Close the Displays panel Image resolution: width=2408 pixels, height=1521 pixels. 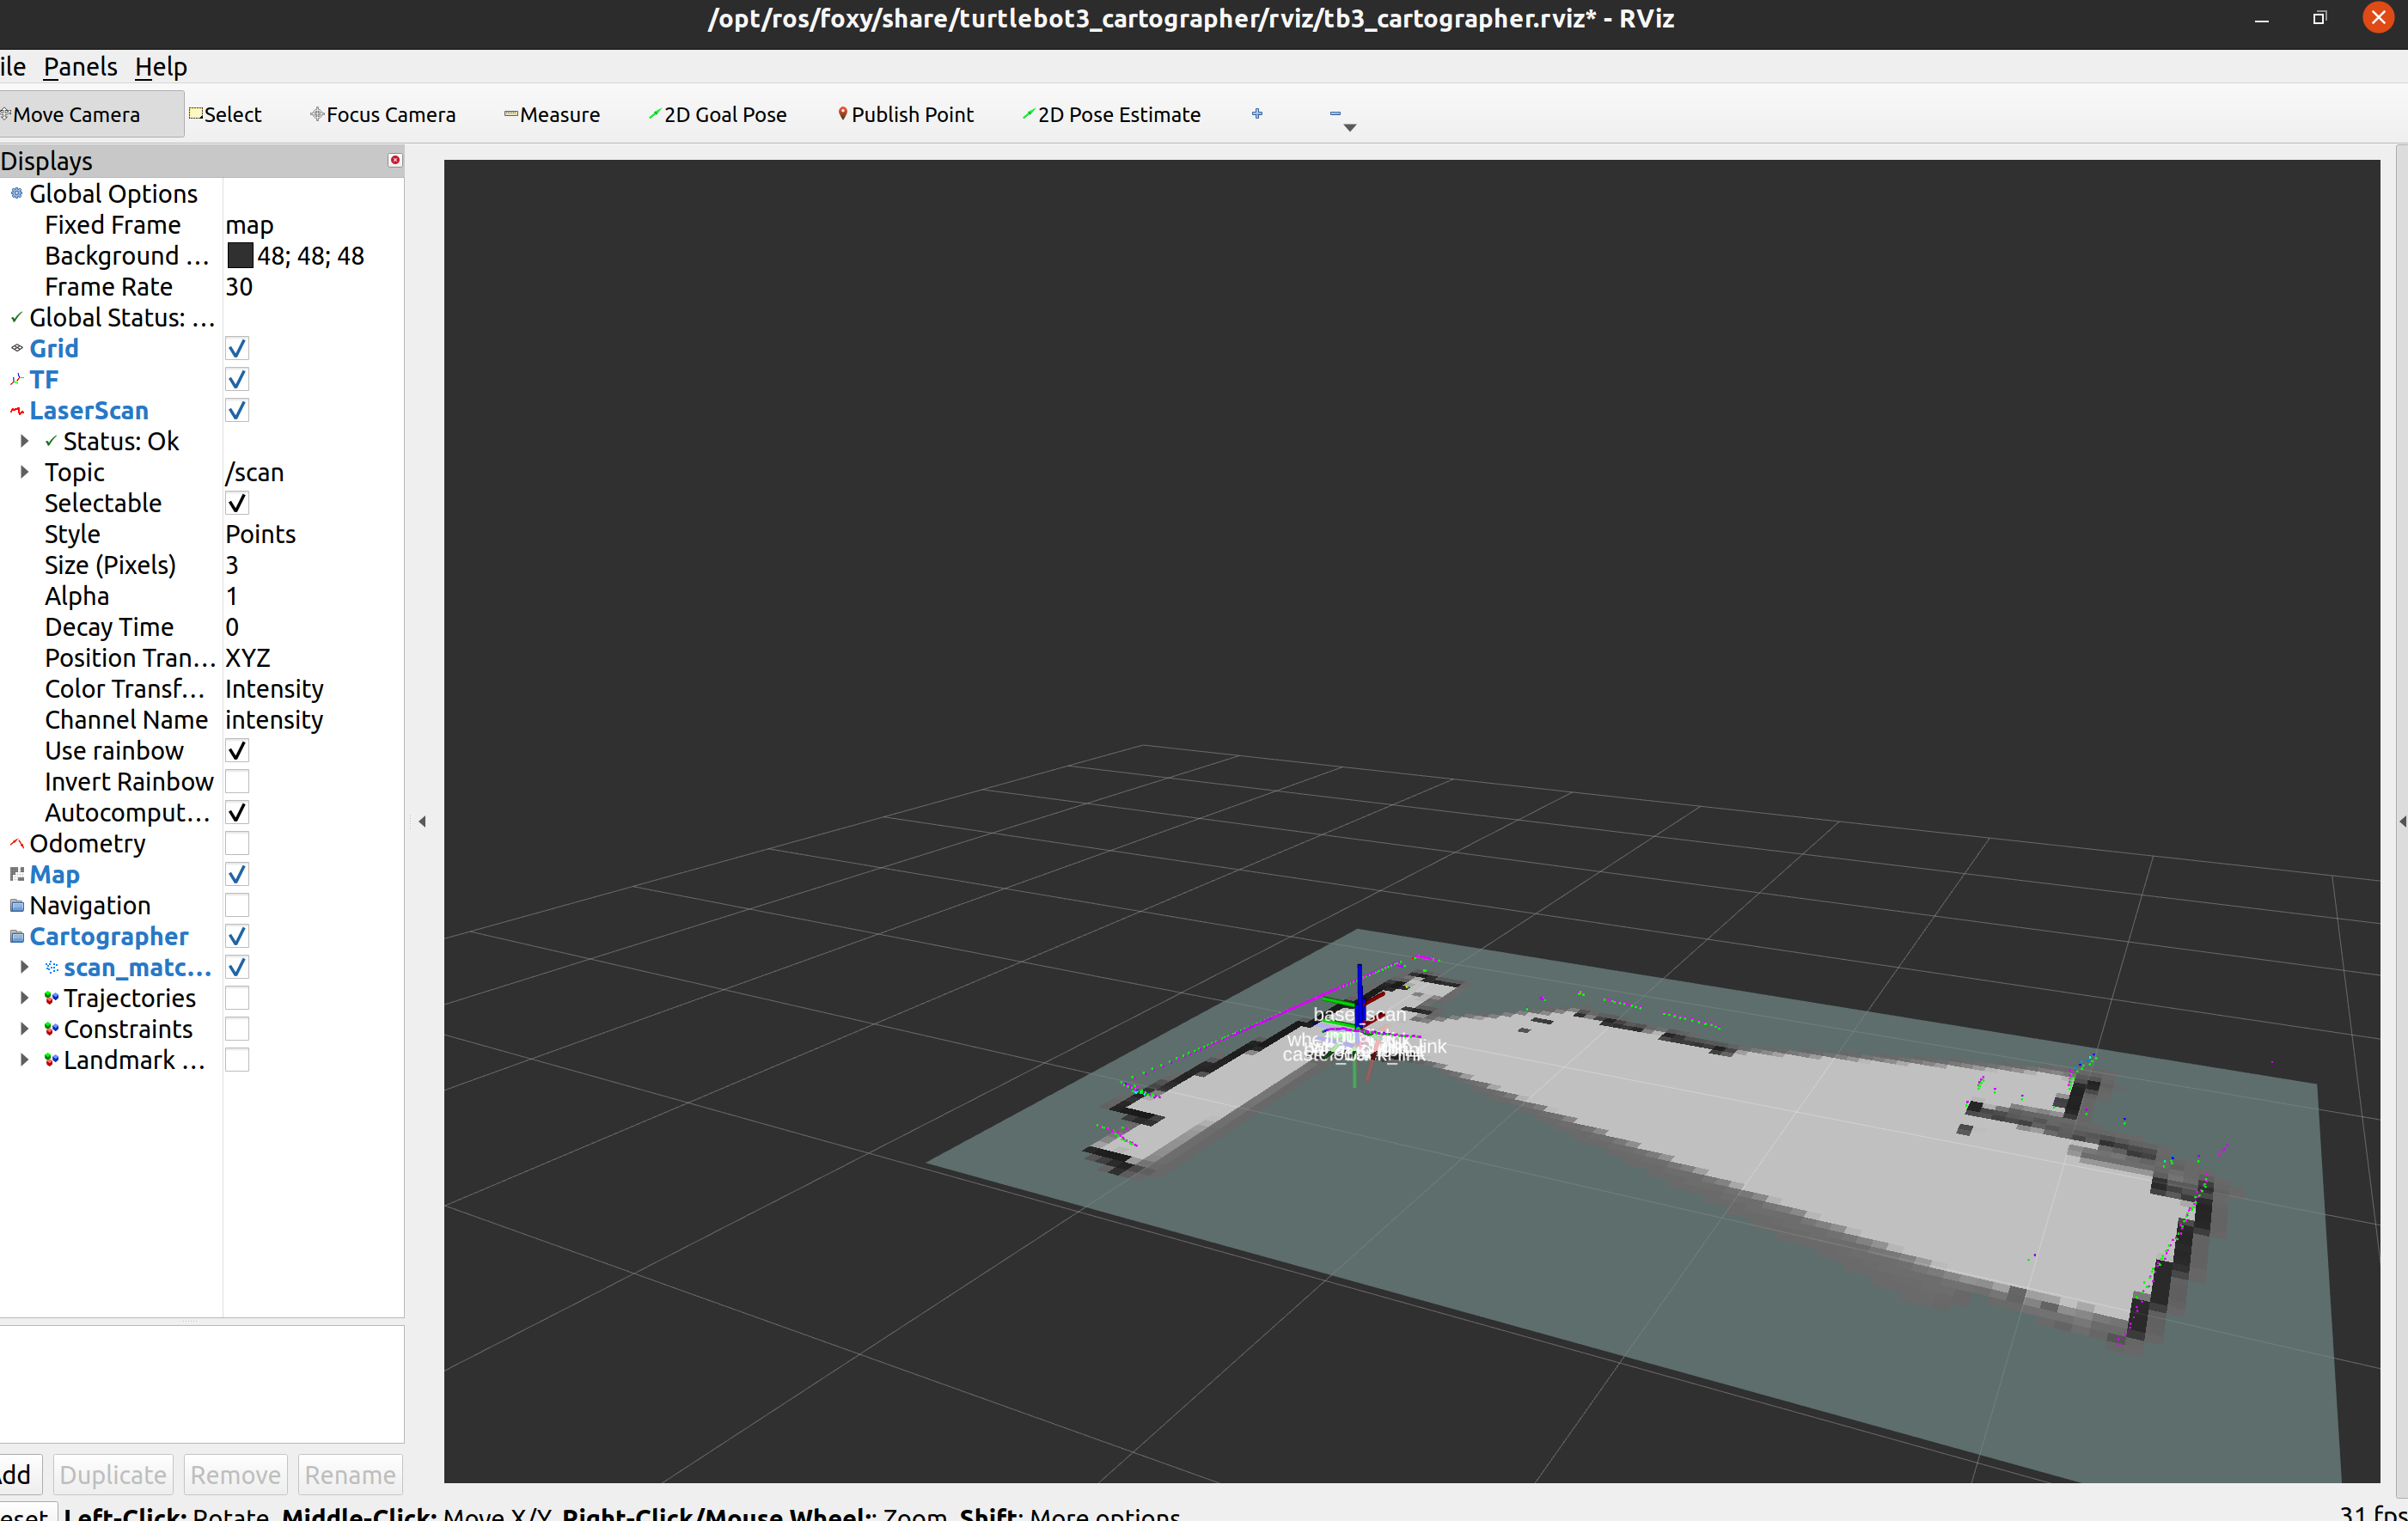coord(395,160)
